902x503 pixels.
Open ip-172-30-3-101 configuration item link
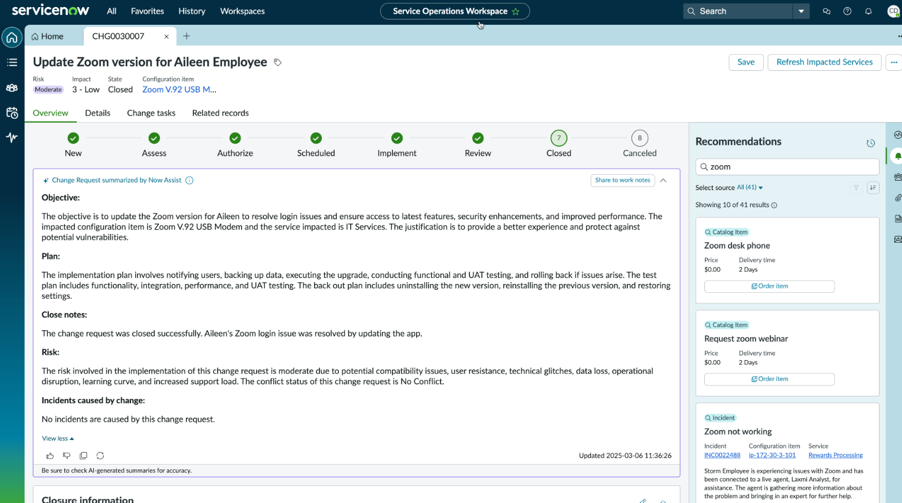[x=772, y=455]
